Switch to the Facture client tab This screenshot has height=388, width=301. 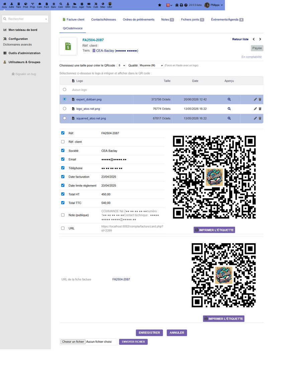[74, 19]
